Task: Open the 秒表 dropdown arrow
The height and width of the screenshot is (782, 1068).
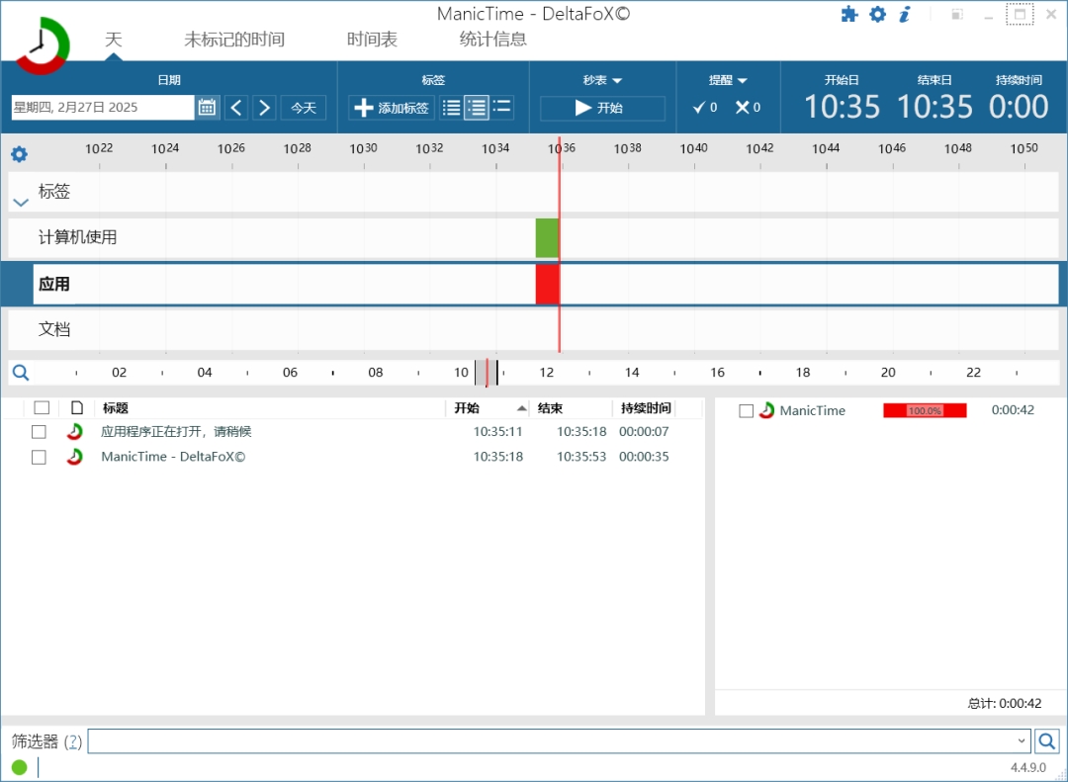Action: tap(617, 80)
